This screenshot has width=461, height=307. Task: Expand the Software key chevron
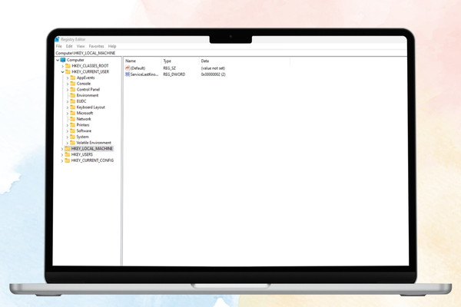pos(68,131)
